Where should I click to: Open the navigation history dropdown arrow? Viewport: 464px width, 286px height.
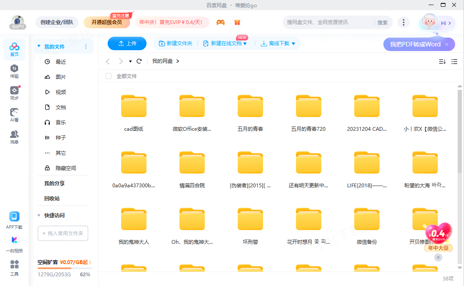tap(130, 61)
